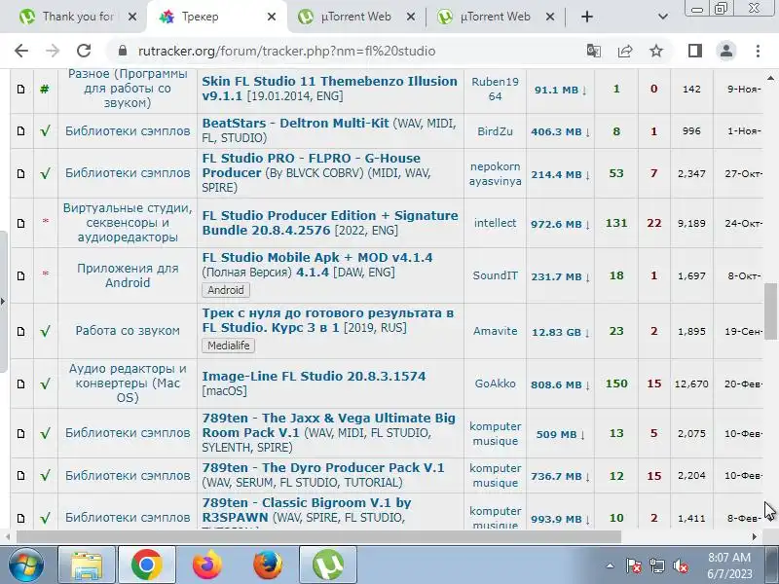The height and width of the screenshot is (584, 779).
Task: Click post icon in BeatStars row
Action: coord(20,131)
